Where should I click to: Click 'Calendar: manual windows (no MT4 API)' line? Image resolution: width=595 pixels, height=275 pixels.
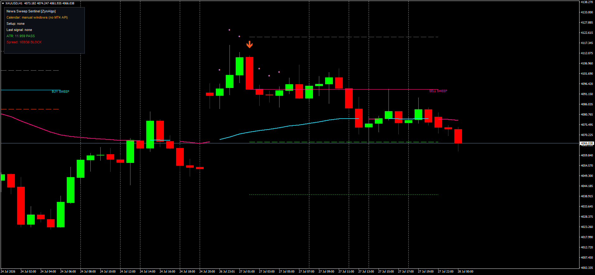click(37, 17)
